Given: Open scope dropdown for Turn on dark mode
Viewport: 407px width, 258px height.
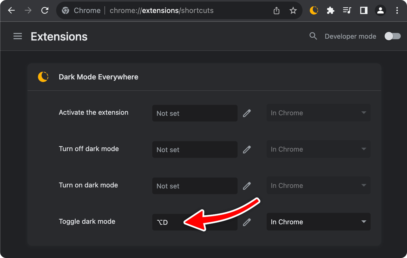Looking at the screenshot, I should tap(319, 185).
